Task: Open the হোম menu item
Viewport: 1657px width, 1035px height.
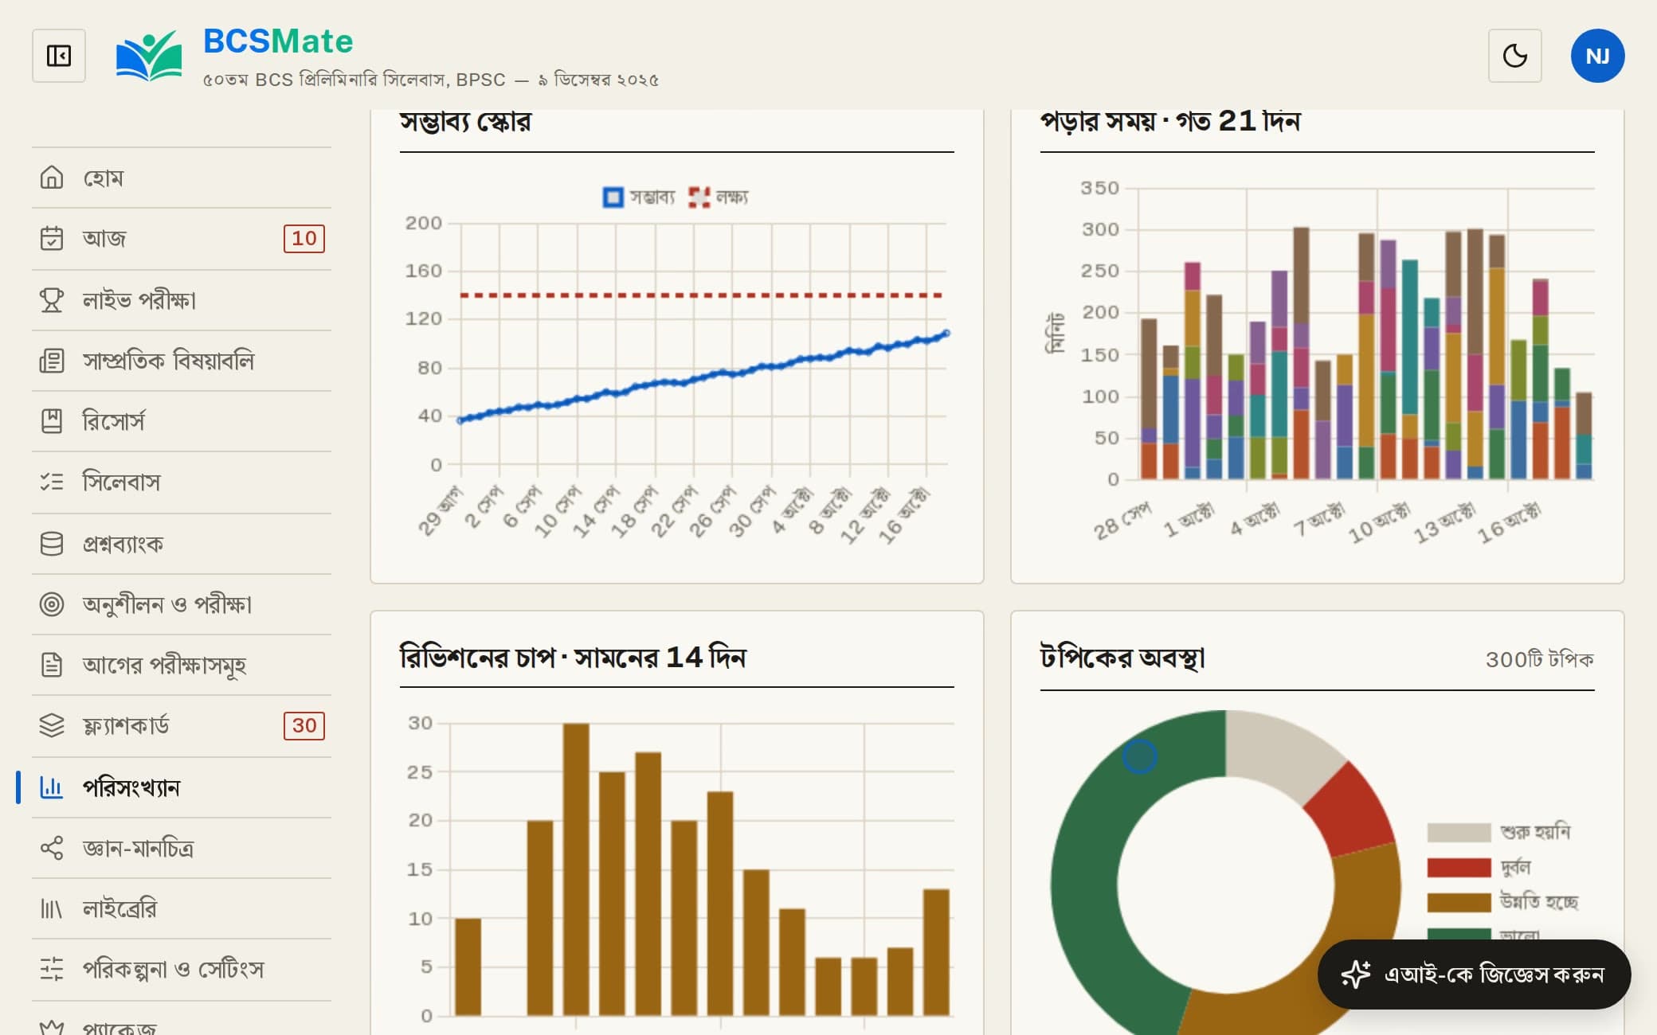Action: 182,178
